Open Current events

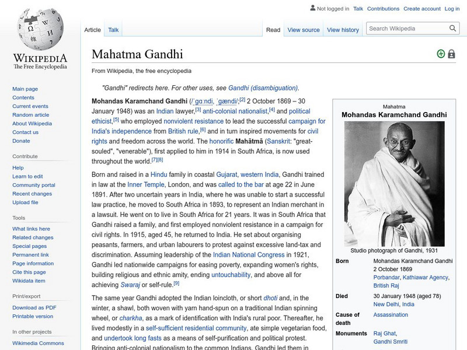pos(30,106)
